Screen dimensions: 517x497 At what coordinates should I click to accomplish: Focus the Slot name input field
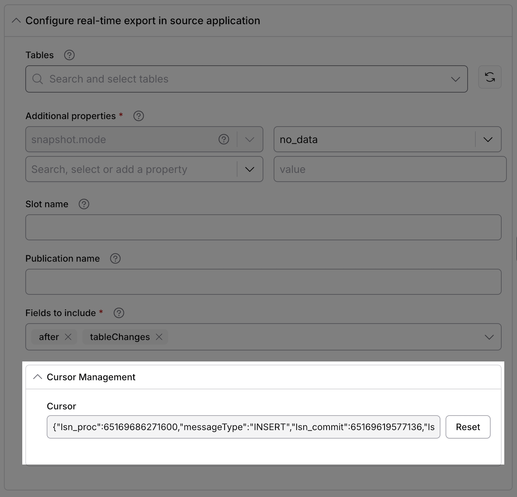click(263, 227)
